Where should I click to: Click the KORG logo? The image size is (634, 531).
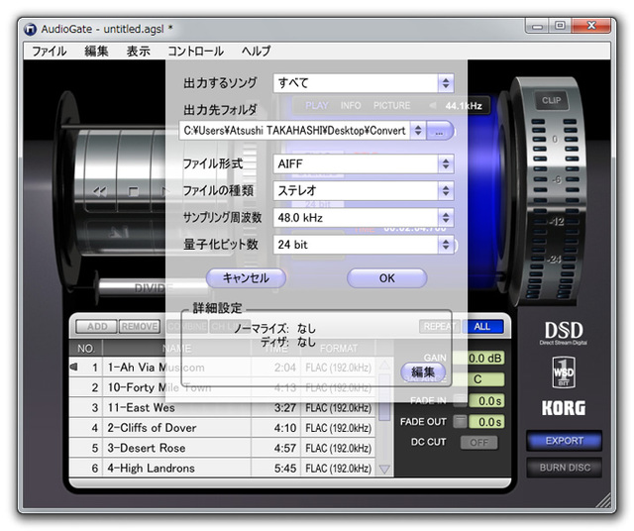pyautogui.click(x=563, y=407)
